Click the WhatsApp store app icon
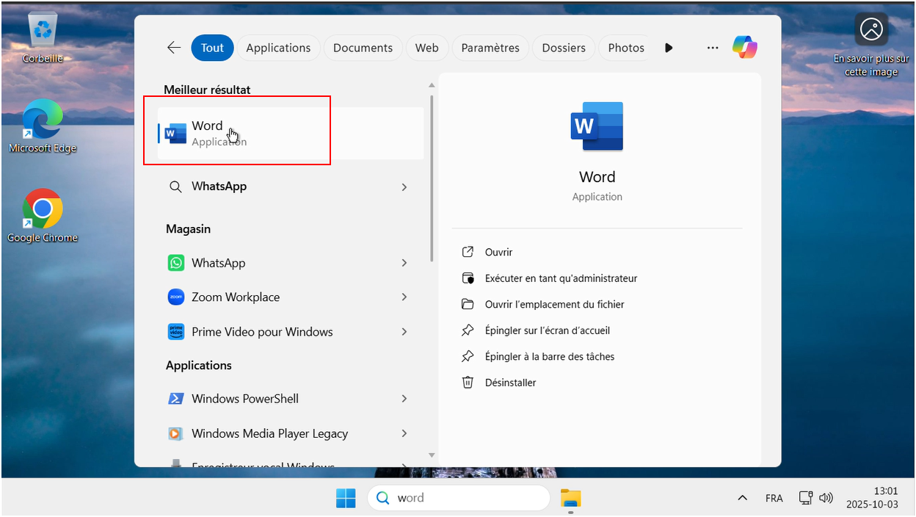The image size is (916, 517). pyautogui.click(x=175, y=263)
